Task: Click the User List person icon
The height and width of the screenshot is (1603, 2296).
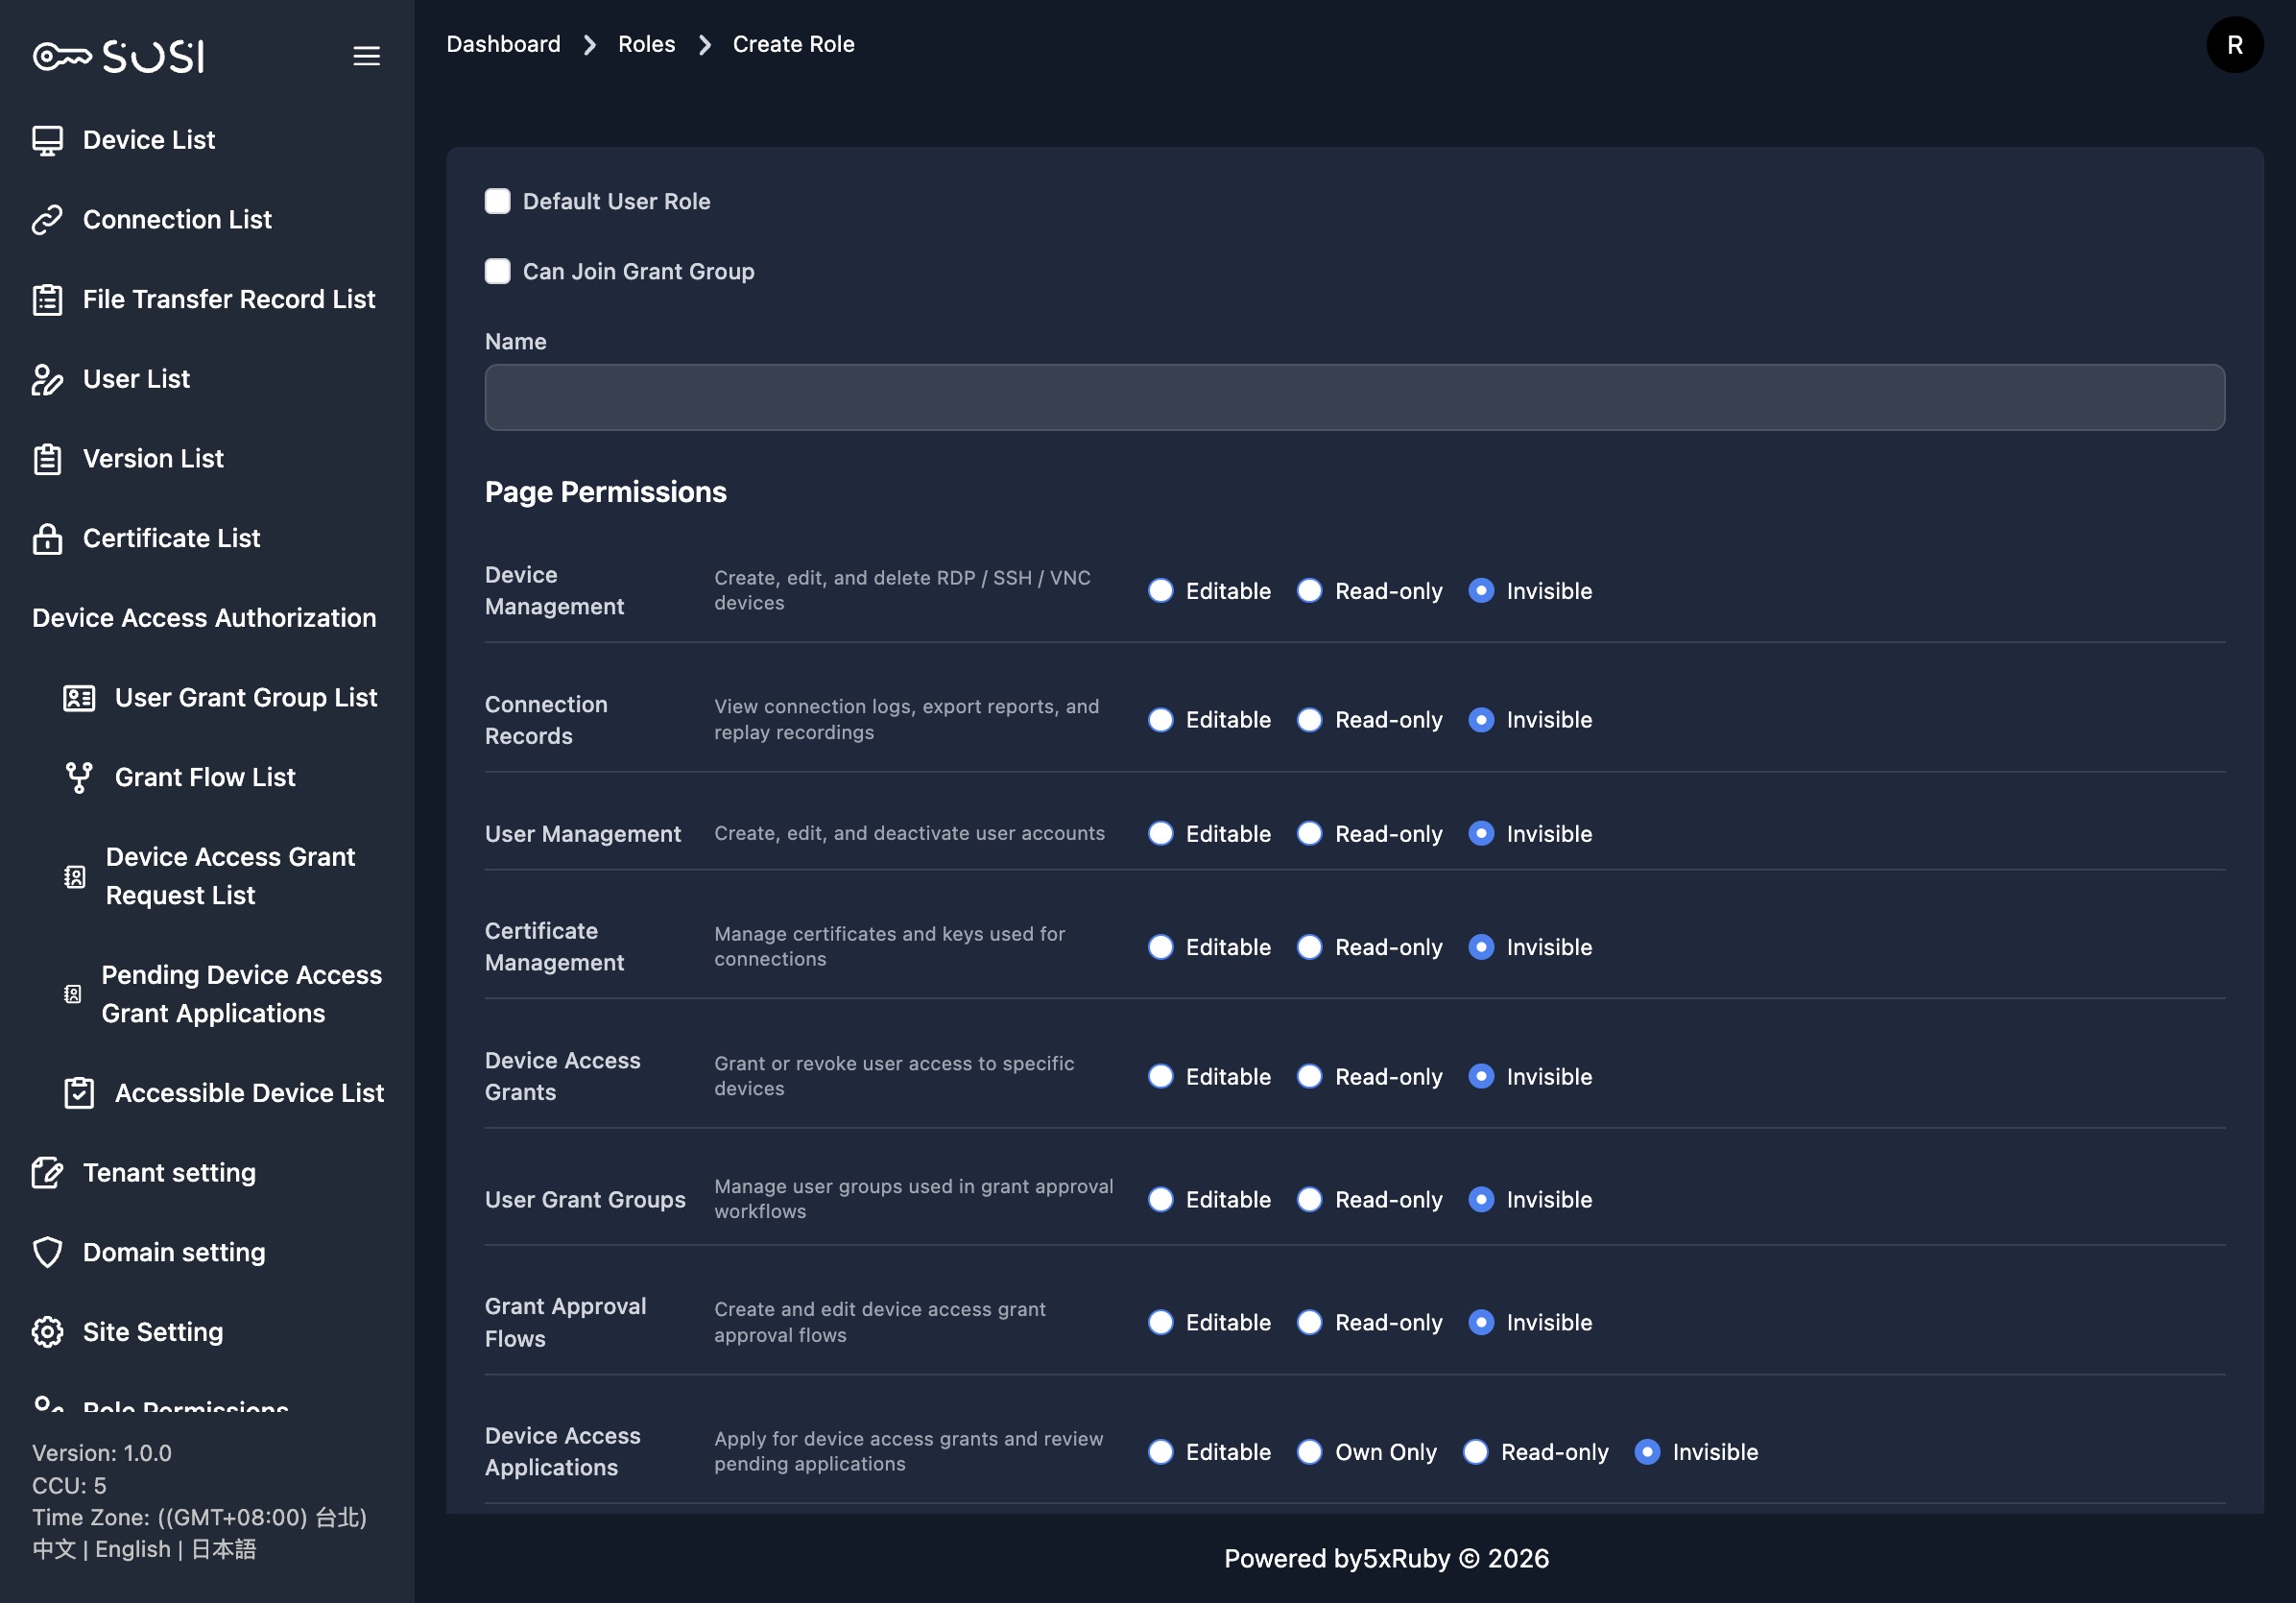Action: point(47,380)
